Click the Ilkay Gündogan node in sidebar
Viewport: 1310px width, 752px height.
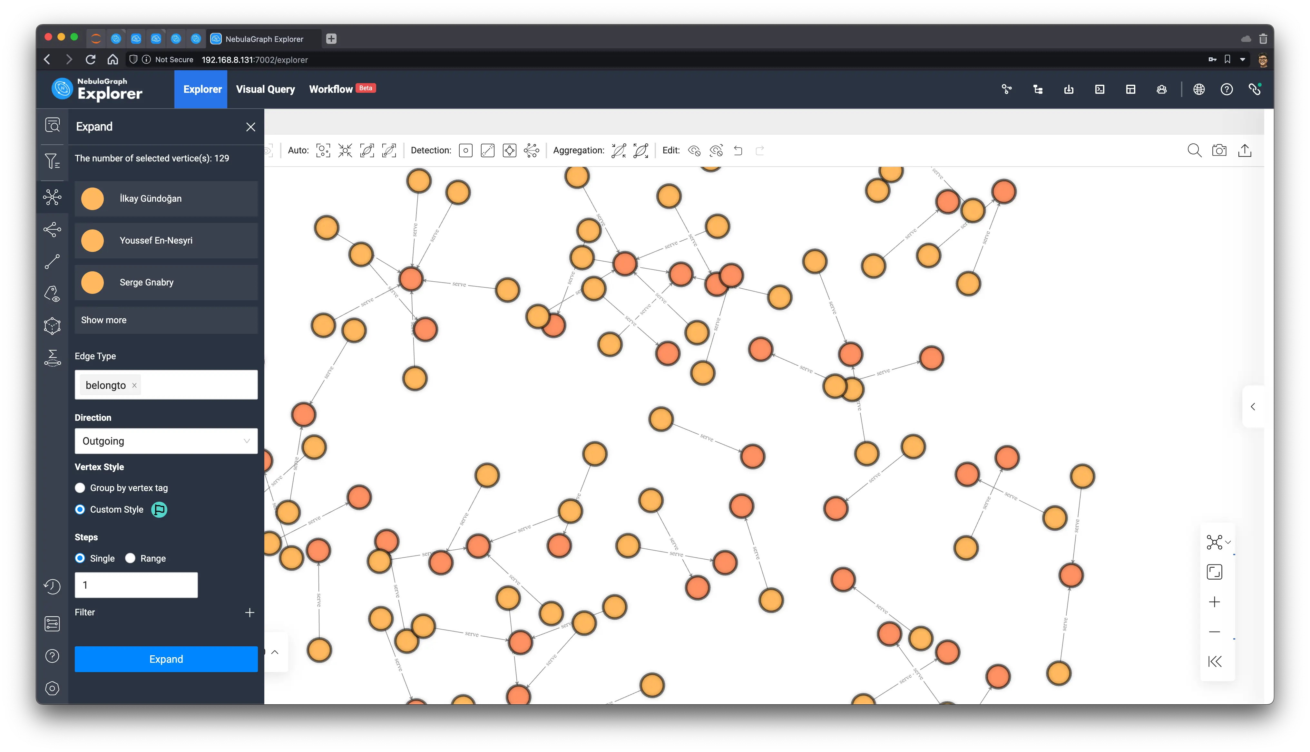click(166, 198)
